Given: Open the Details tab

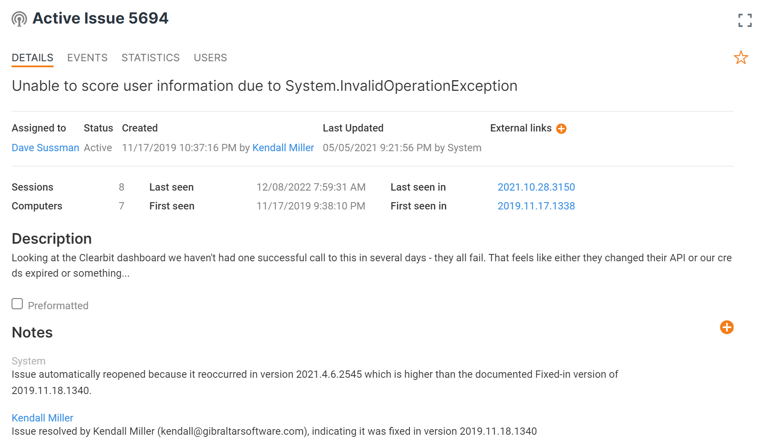Looking at the screenshot, I should 33,58.
